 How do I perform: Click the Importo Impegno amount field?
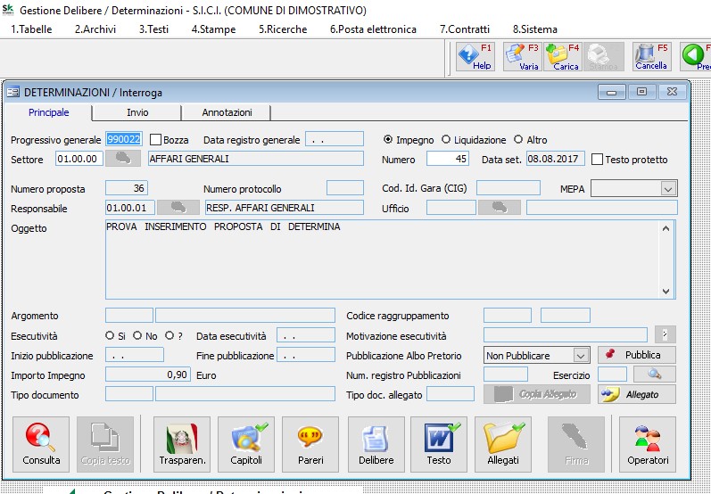(148, 375)
